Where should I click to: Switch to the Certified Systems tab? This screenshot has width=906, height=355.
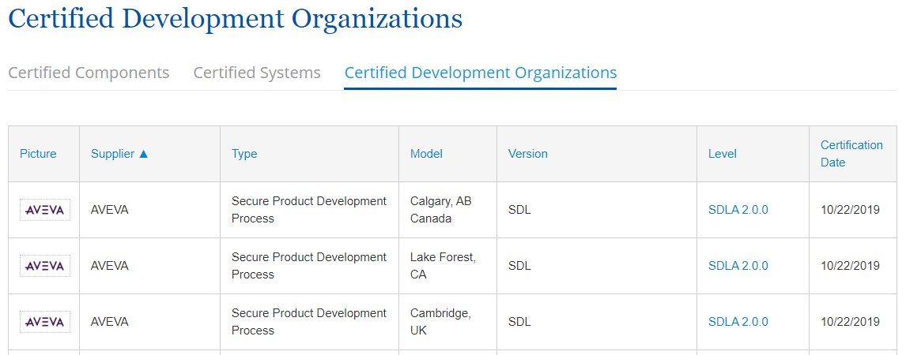pos(257,73)
